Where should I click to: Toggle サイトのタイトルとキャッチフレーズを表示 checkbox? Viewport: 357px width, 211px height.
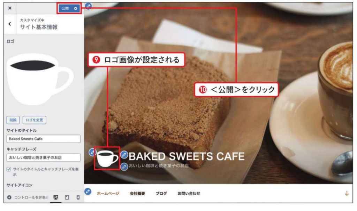[9, 169]
